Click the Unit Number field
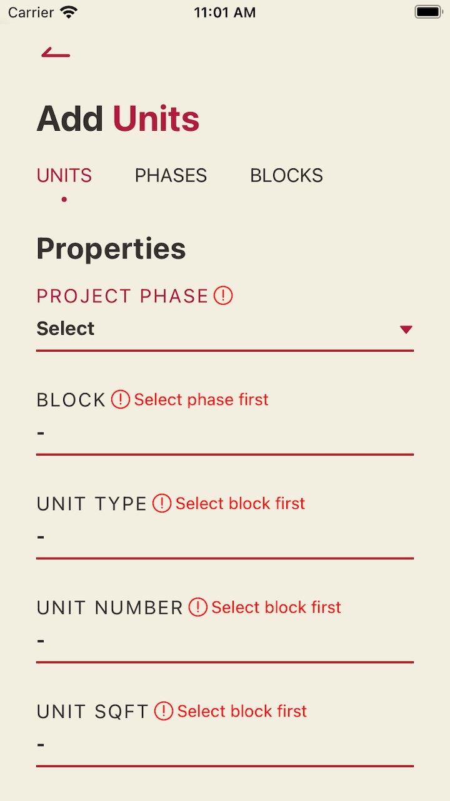 pyautogui.click(x=225, y=641)
